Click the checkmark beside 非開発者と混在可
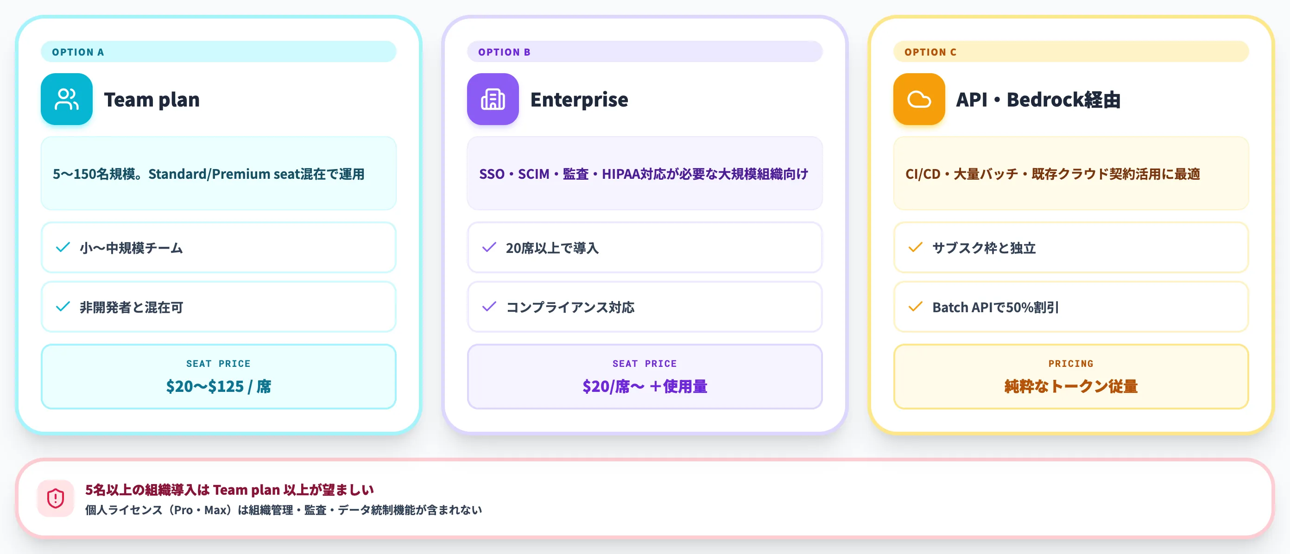Screen dimensions: 1290x554 (63, 306)
